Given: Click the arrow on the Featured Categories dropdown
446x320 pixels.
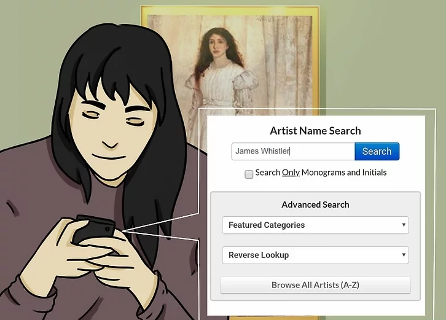Looking at the screenshot, I should 404,225.
